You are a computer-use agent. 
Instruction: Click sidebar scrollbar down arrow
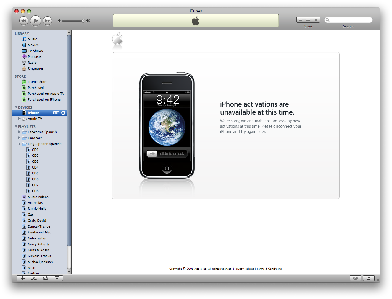point(69,272)
